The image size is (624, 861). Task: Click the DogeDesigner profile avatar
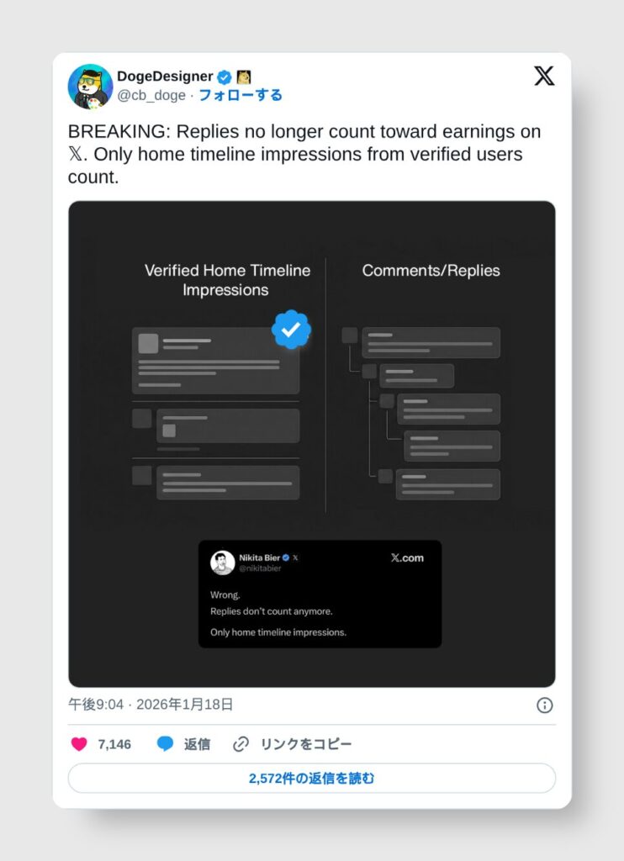click(90, 86)
